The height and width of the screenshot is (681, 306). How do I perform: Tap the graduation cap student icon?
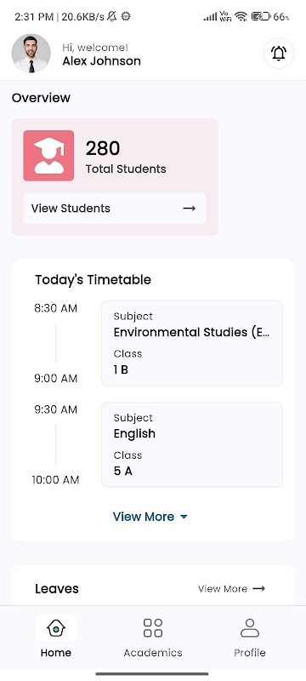(x=48, y=156)
